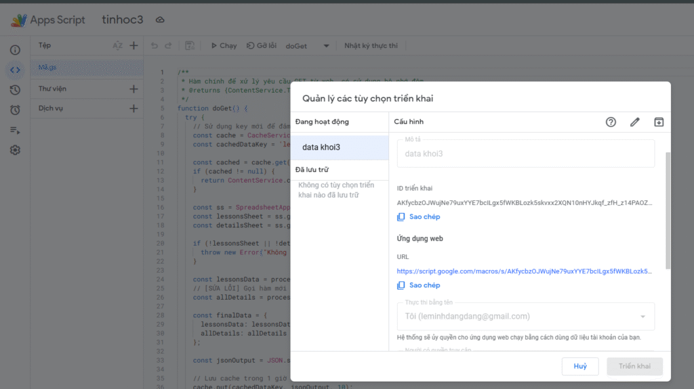Open Executions list icon in sidebar
This screenshot has height=389, width=694.
pyautogui.click(x=15, y=130)
